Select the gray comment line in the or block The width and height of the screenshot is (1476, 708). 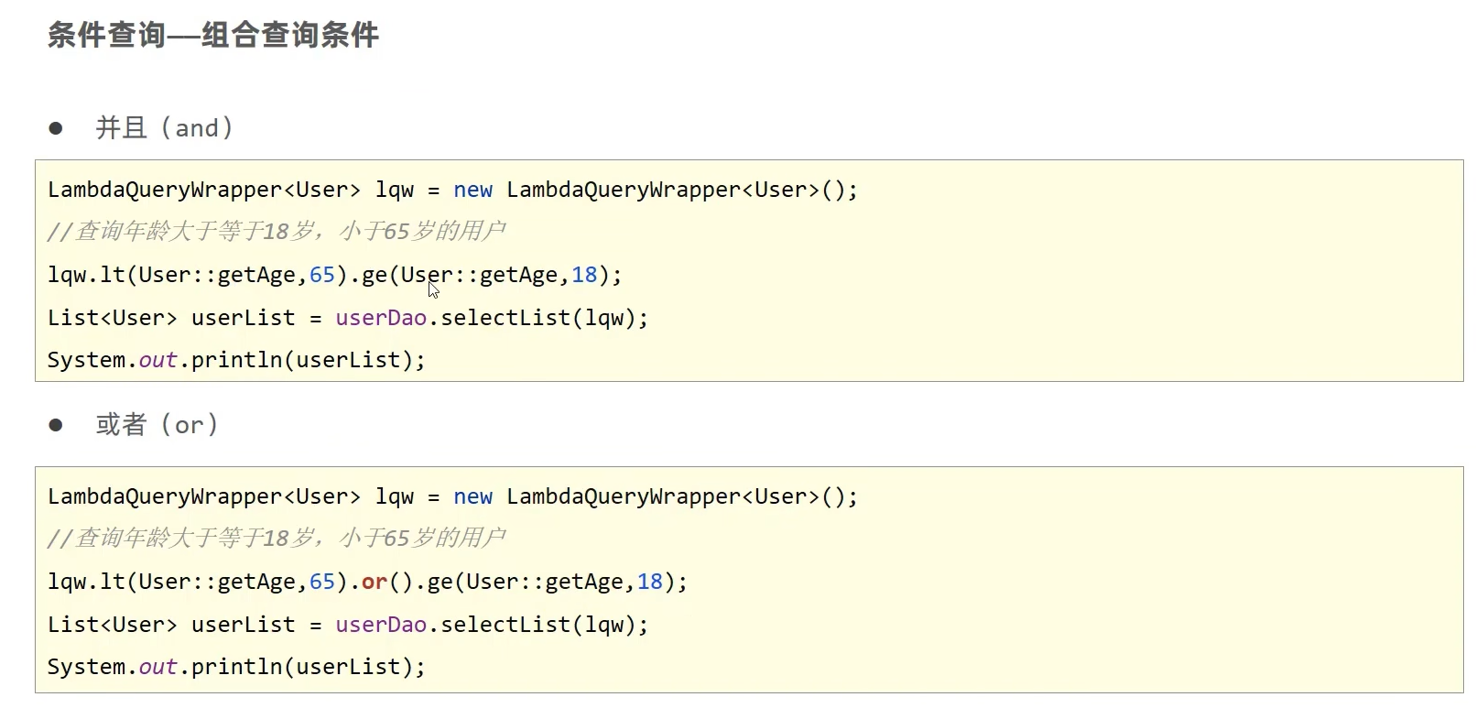tap(276, 539)
